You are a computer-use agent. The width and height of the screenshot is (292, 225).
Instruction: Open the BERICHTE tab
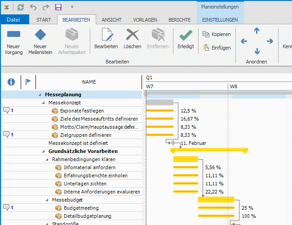pos(180,20)
